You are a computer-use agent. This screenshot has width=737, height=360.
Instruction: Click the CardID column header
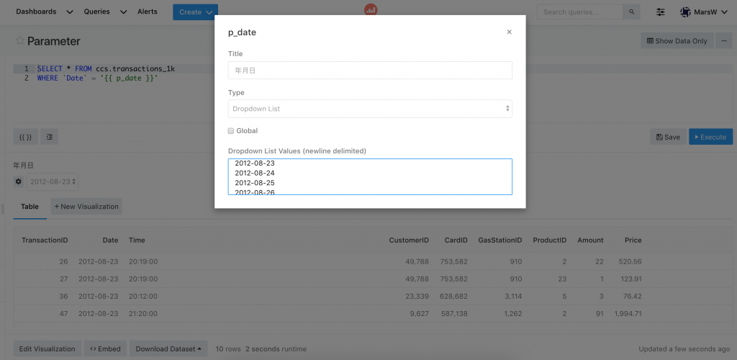click(456, 240)
